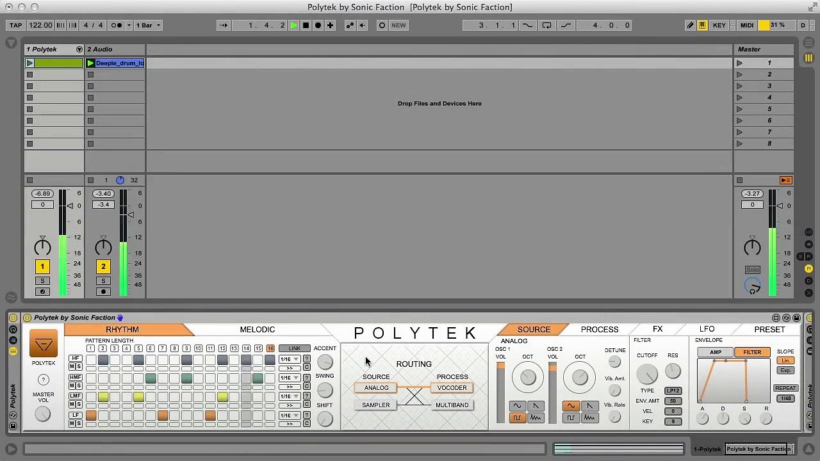Click the TAP tempo button
The image size is (820, 461).
click(15, 25)
